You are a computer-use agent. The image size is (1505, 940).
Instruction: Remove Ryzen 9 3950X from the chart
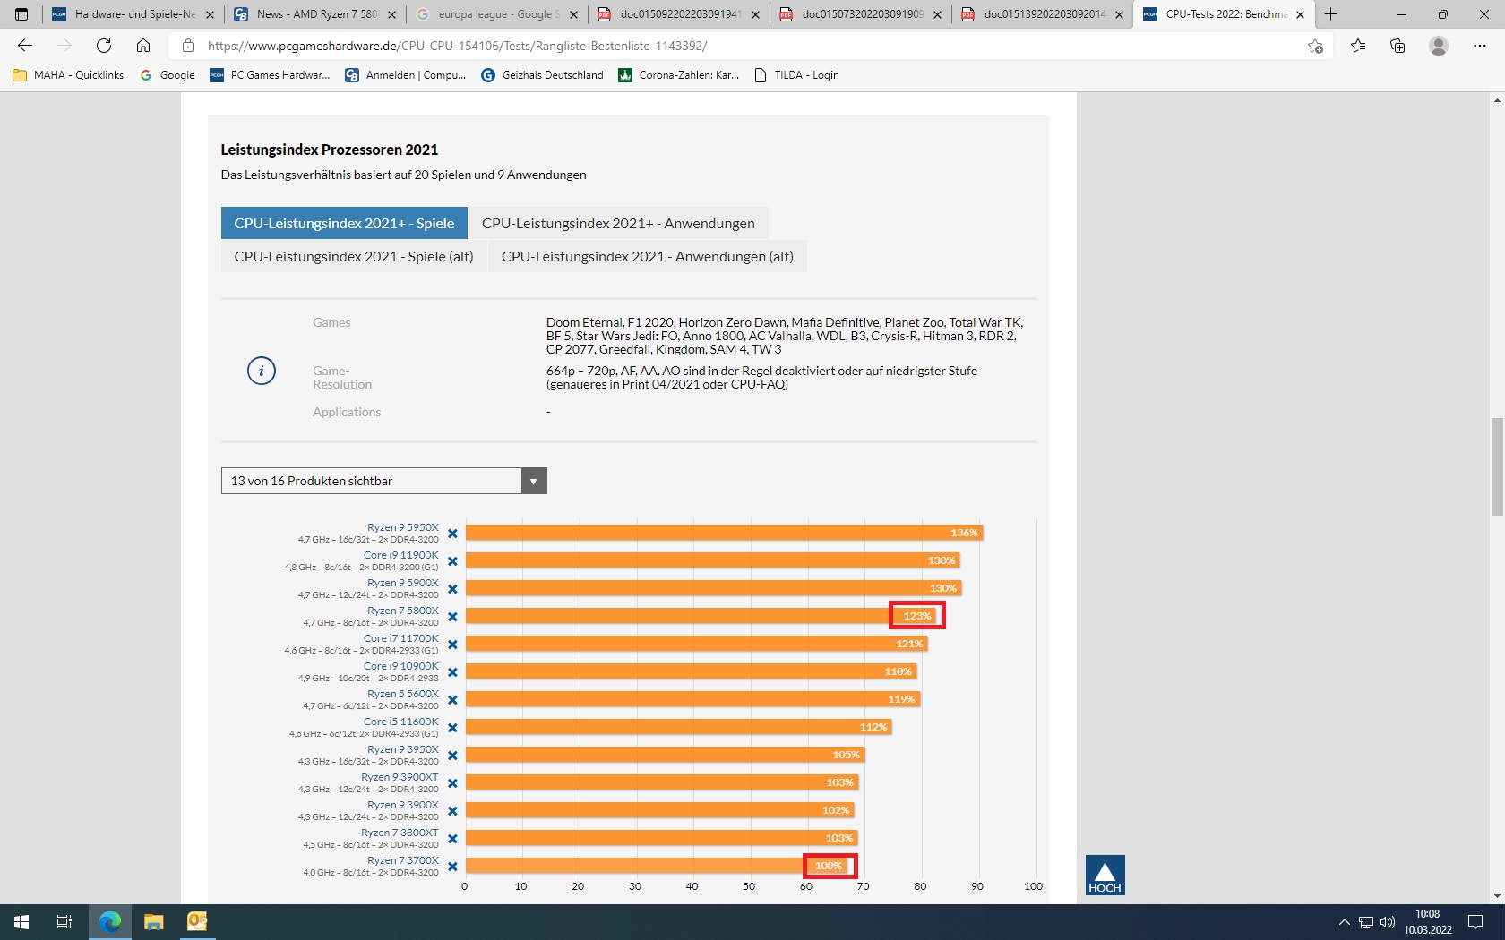click(x=452, y=756)
